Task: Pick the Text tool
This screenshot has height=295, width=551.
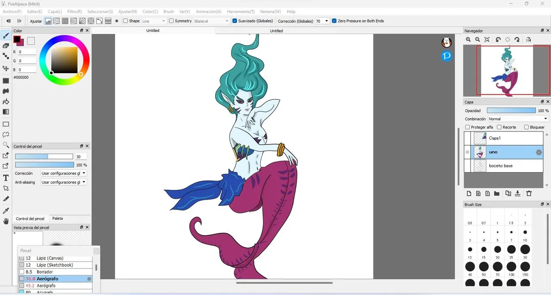Action: 6,178
